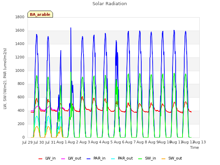Click the BA_arable annotation box
The width and height of the screenshot is (220, 165).
point(40,14)
